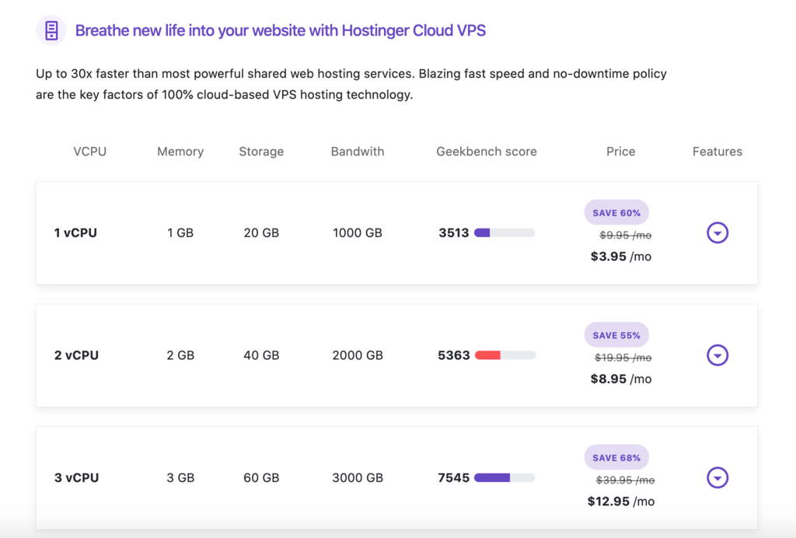Expand features for the 2 vCPU plan
Screen dimensions: 796x538
pos(717,355)
